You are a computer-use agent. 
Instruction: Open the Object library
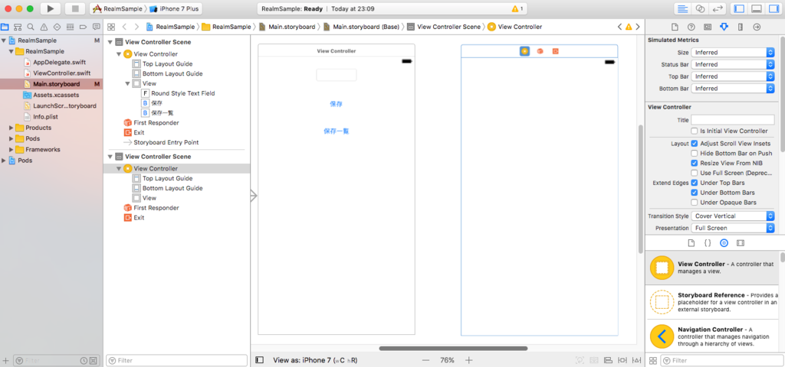click(x=724, y=243)
